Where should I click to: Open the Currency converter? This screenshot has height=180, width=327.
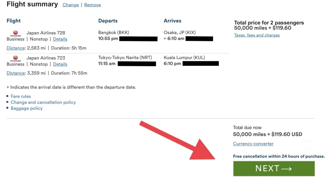point(253,144)
